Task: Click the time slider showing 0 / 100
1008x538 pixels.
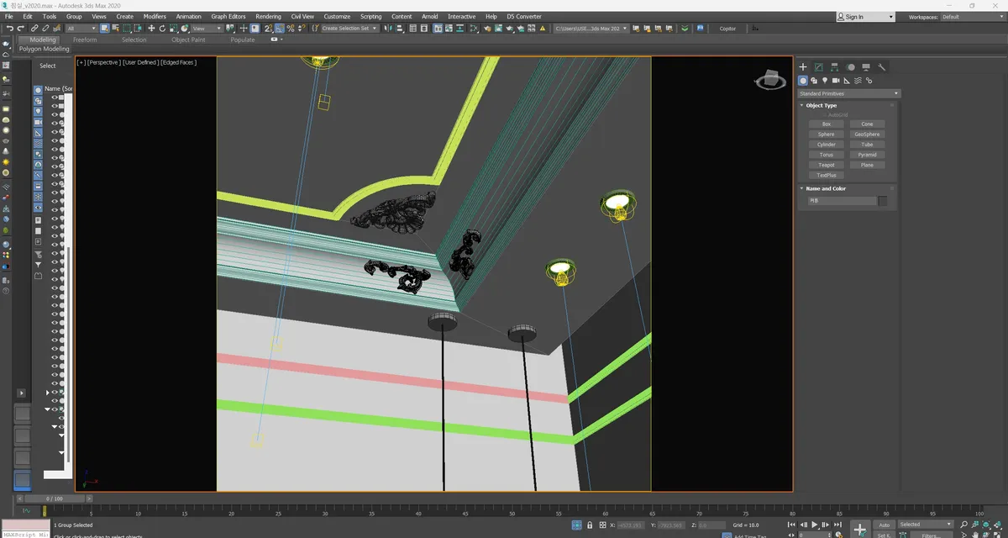Action: coord(54,498)
